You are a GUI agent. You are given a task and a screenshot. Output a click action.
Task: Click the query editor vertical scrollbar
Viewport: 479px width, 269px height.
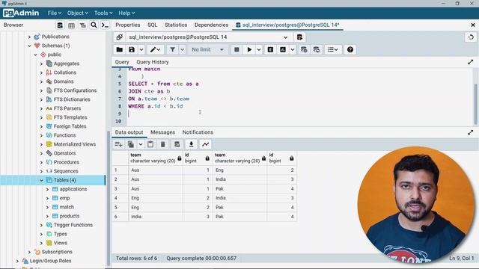(476, 104)
